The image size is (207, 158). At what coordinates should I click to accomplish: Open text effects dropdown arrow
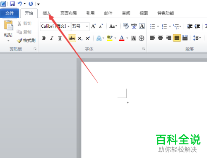103,38
